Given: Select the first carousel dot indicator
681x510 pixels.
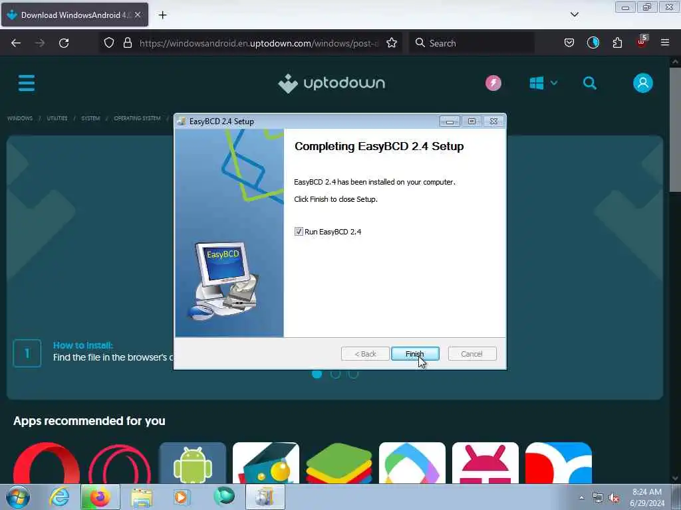Looking at the screenshot, I should (x=317, y=374).
